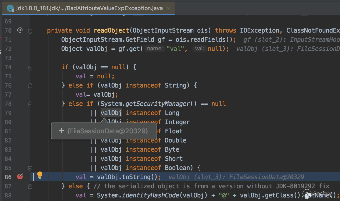Click the {FileSessionData@20329} tooltip text

107,131
